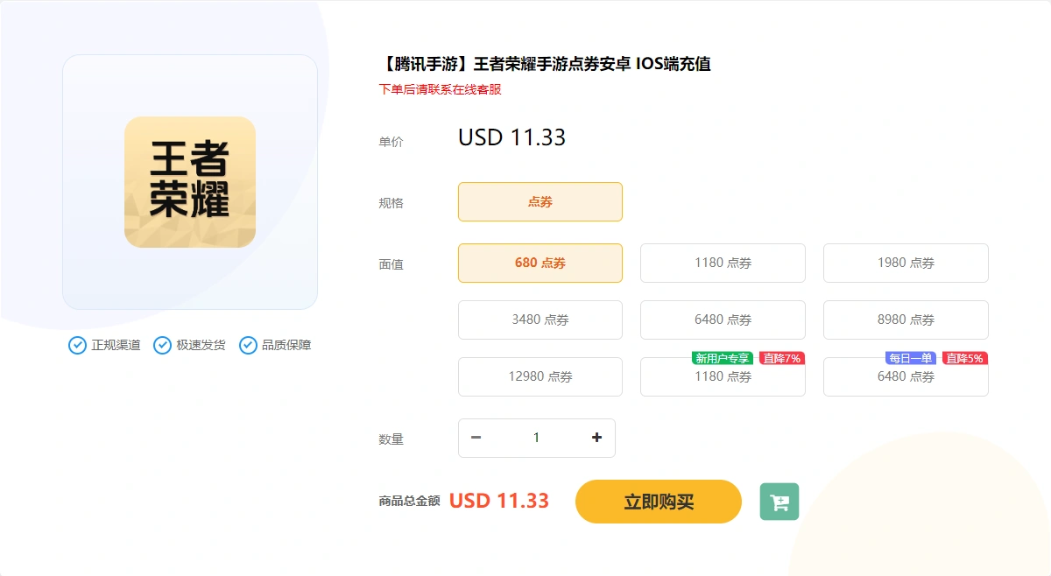This screenshot has height=576, width=1051.
Task: Pick the 8980 点券 denomination
Action: click(x=906, y=320)
